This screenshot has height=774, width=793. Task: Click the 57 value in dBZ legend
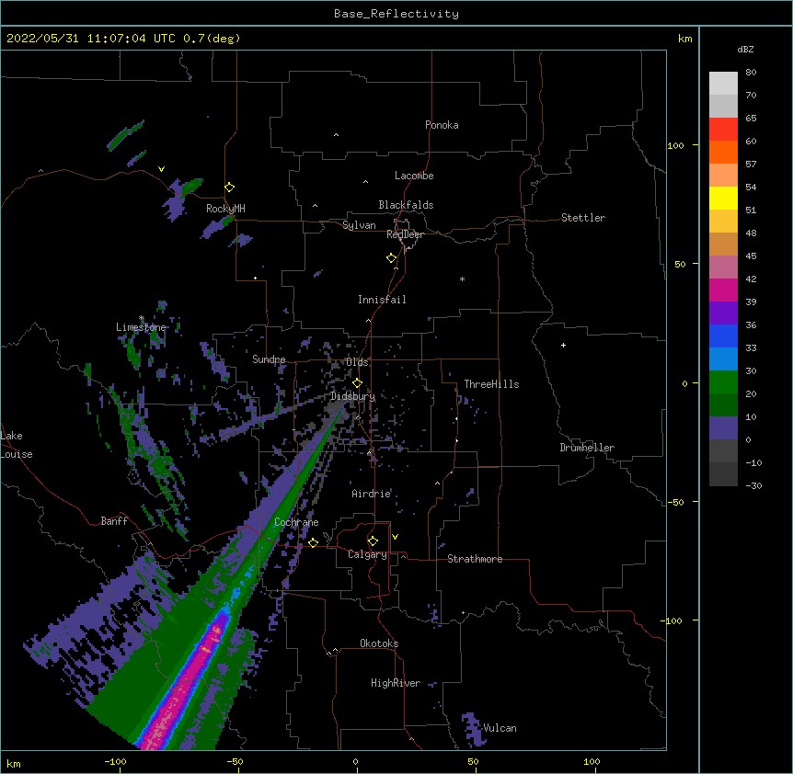pos(751,165)
